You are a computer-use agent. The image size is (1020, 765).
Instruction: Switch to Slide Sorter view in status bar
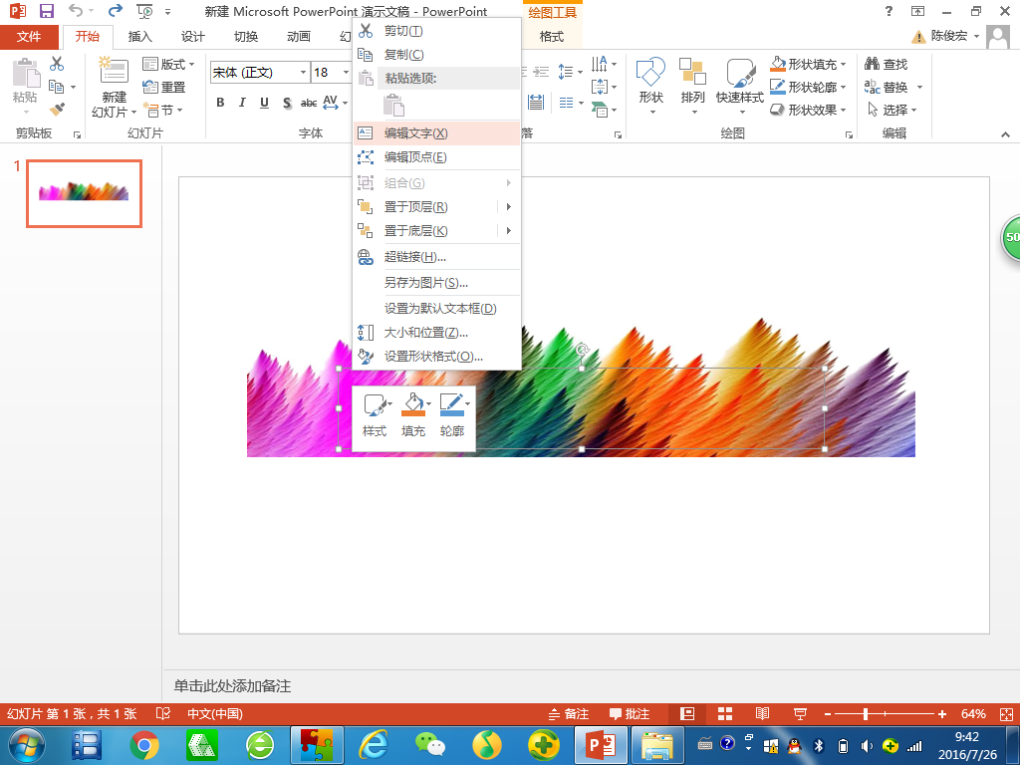[x=725, y=713]
